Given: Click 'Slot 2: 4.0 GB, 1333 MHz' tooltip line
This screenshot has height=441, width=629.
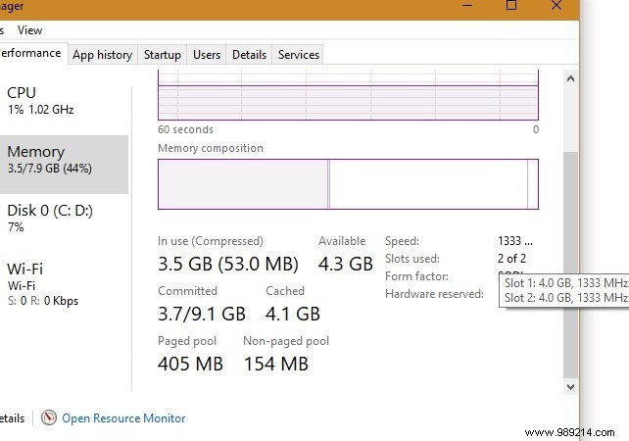Looking at the screenshot, I should (566, 298).
